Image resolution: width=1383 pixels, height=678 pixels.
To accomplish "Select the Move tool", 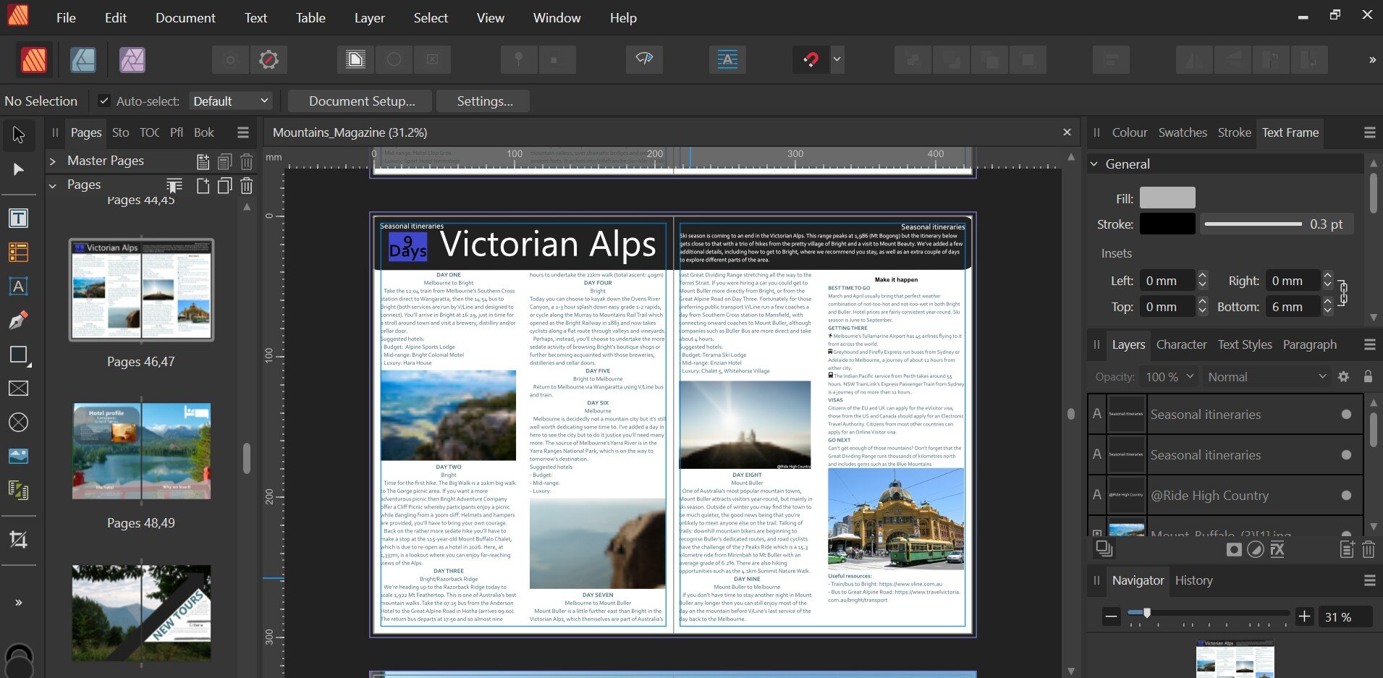I will point(19,135).
